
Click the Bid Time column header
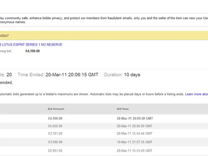click(123, 109)
